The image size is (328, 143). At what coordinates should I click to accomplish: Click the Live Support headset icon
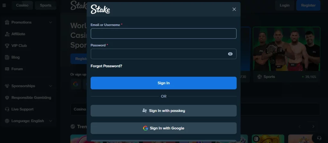[7, 109]
